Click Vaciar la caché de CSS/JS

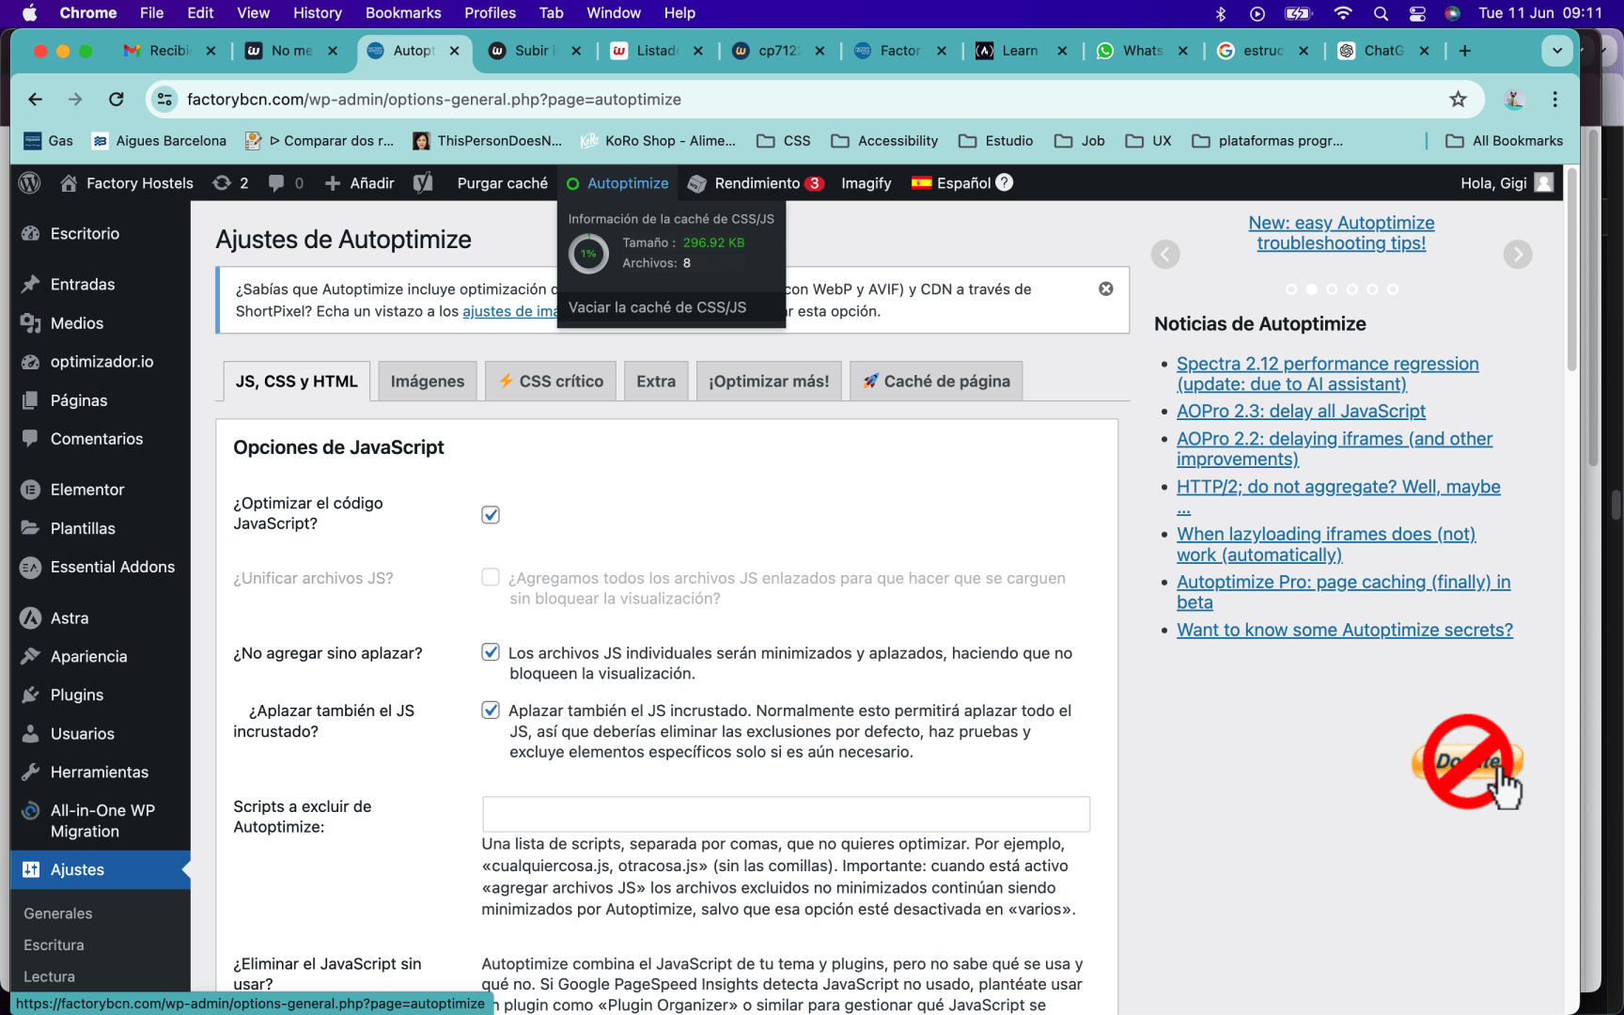click(658, 307)
